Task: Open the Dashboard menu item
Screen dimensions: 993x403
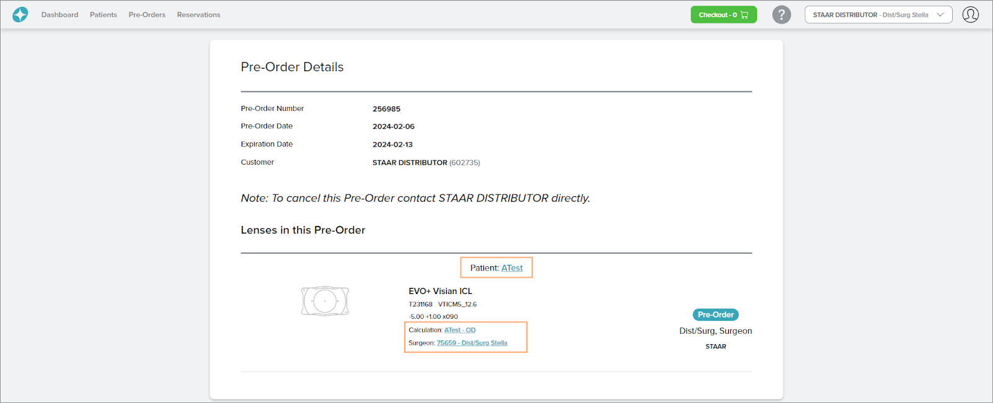Action: [x=60, y=15]
